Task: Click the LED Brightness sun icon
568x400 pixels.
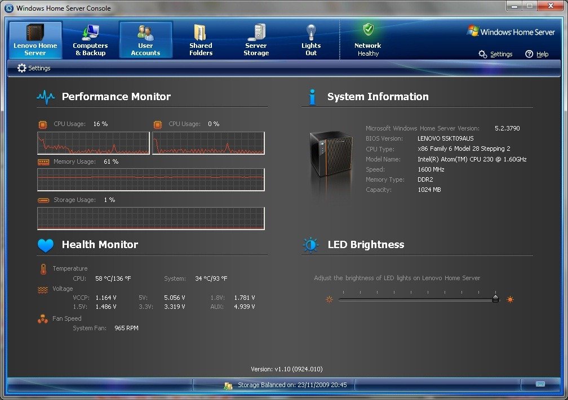Action: pos(311,245)
